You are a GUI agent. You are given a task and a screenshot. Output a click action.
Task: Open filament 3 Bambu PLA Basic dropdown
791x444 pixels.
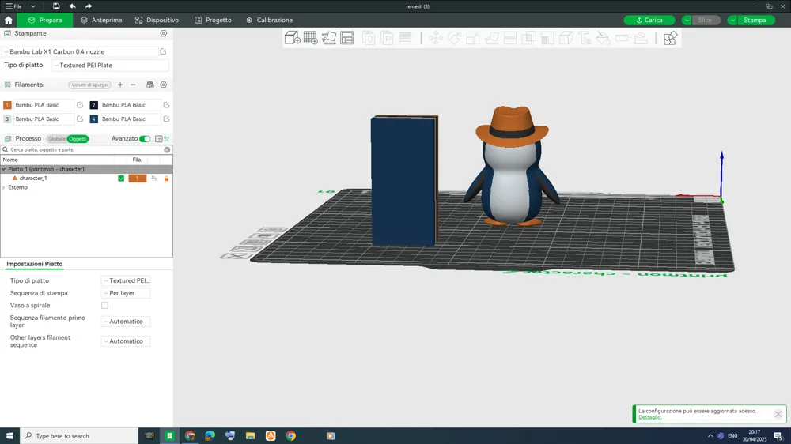coord(43,119)
